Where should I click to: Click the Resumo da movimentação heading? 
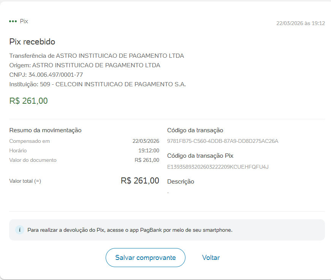pyautogui.click(x=45, y=130)
